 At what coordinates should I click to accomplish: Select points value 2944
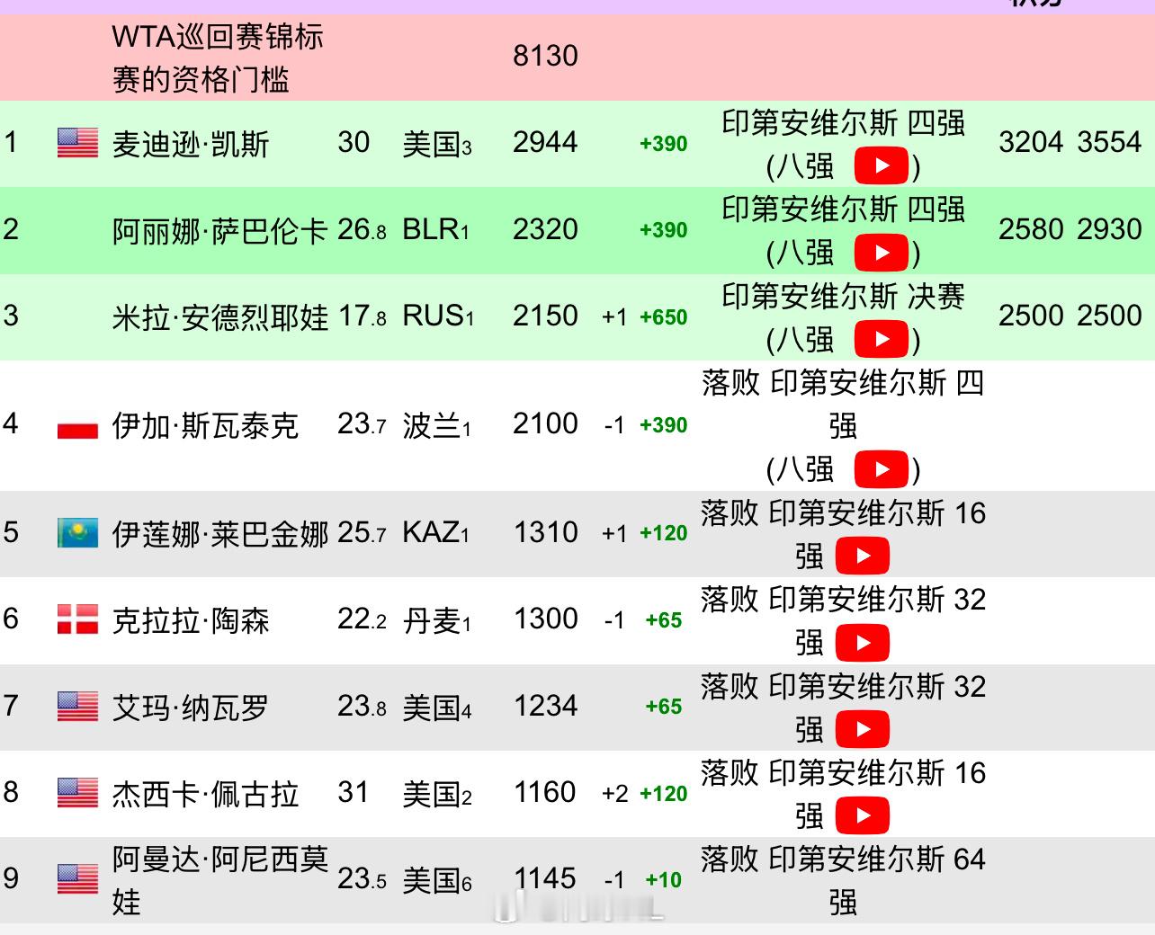[x=545, y=142]
